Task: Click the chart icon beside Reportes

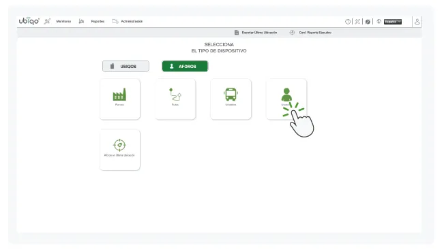Action: [x=81, y=21]
